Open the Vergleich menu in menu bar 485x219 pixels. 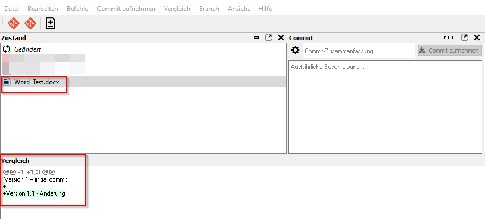(x=177, y=9)
